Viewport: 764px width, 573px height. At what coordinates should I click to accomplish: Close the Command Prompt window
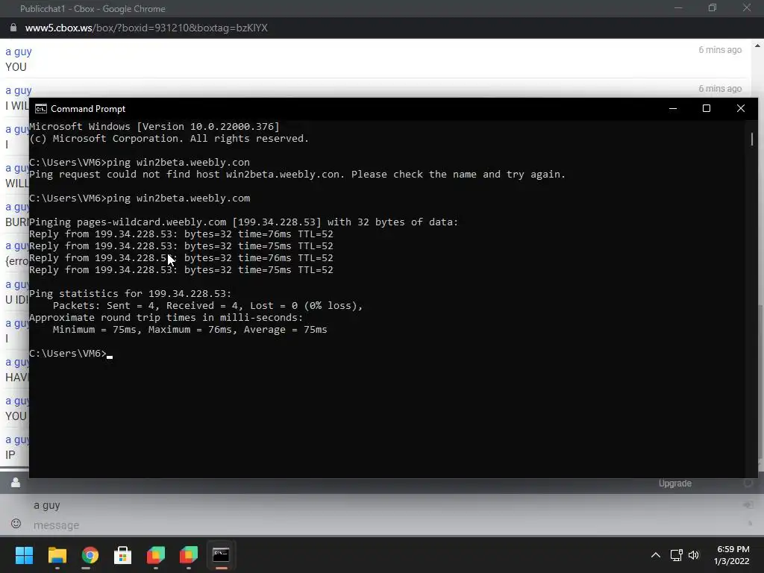coord(741,109)
